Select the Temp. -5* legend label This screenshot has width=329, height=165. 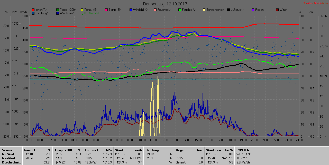(115, 10)
